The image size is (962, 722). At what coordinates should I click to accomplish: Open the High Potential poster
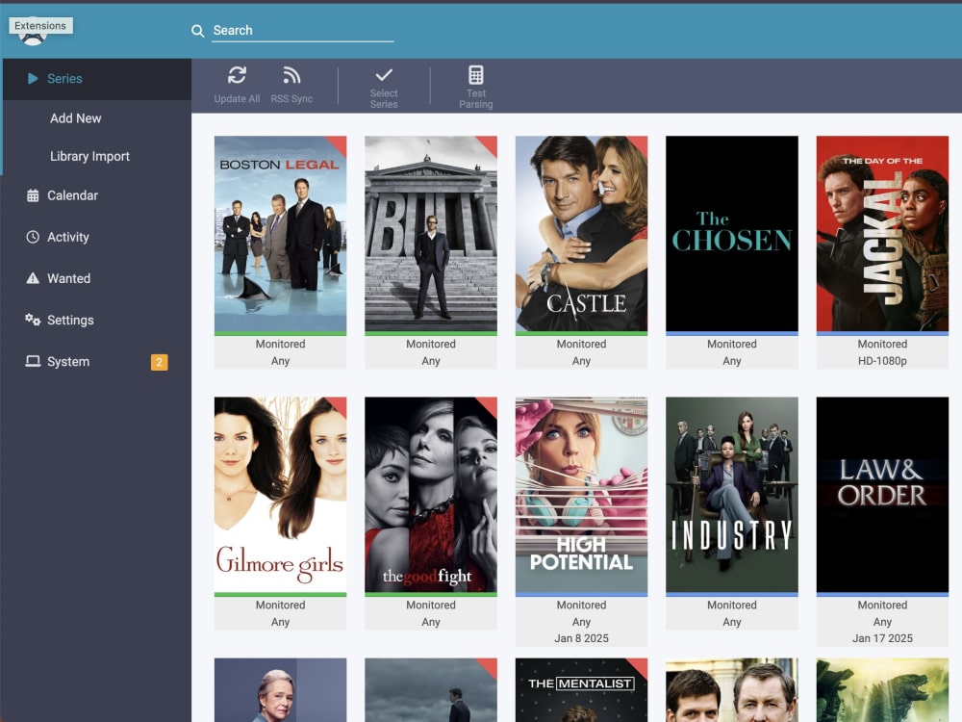click(x=582, y=494)
